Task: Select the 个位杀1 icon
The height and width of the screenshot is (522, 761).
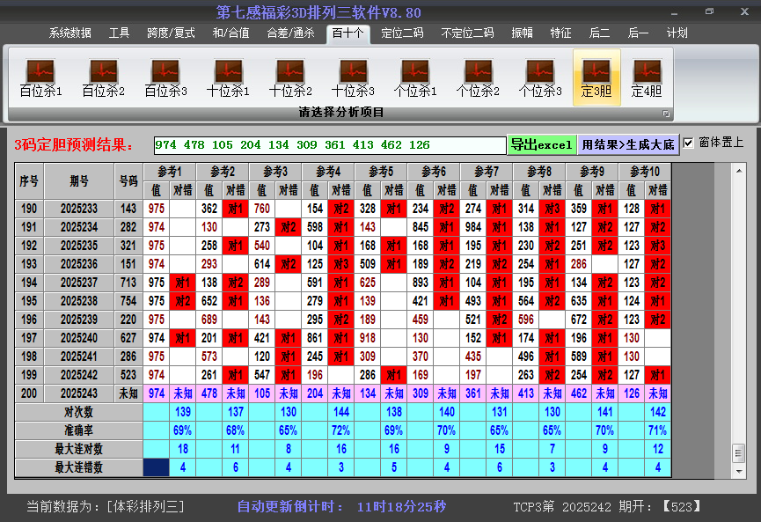Action: (415, 77)
